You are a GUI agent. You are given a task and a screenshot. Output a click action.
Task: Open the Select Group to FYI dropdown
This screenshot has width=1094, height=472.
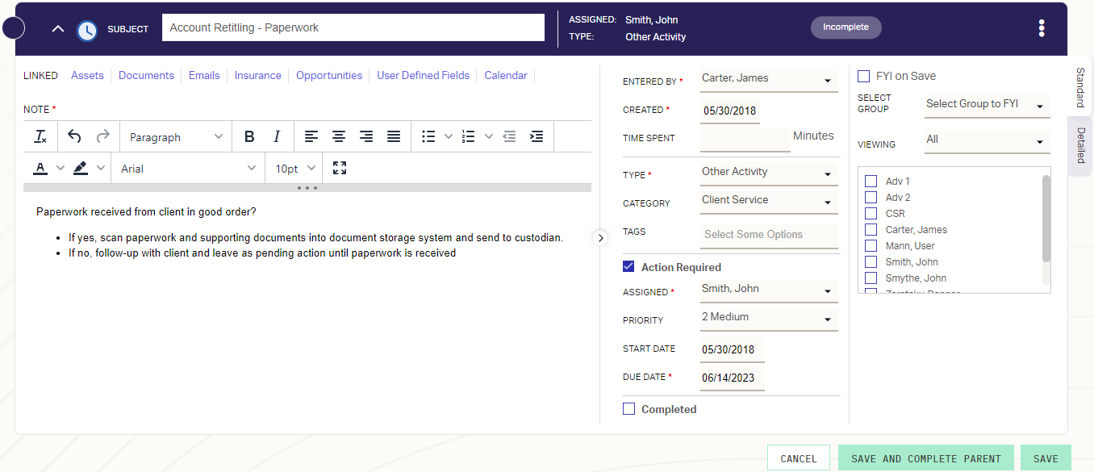pyautogui.click(x=988, y=105)
